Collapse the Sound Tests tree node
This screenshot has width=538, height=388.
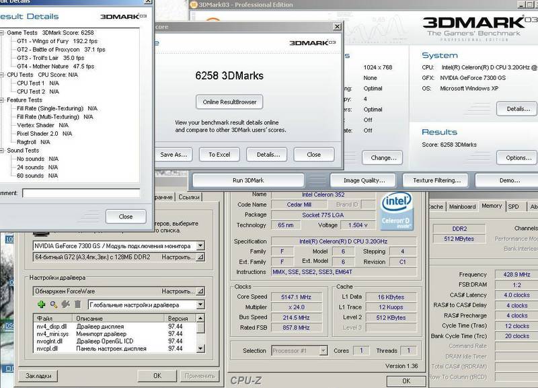(2, 150)
